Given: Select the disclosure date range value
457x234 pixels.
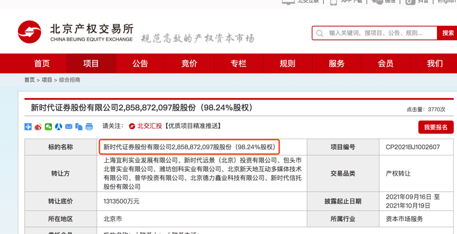Looking at the screenshot, I should 413,201.
